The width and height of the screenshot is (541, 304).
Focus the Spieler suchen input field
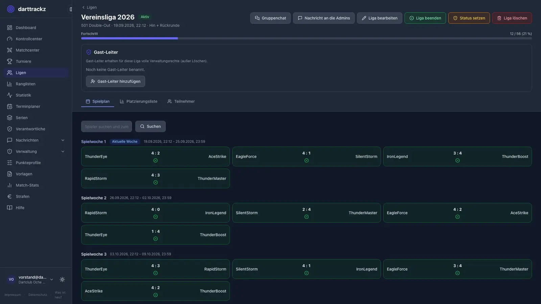click(107, 126)
